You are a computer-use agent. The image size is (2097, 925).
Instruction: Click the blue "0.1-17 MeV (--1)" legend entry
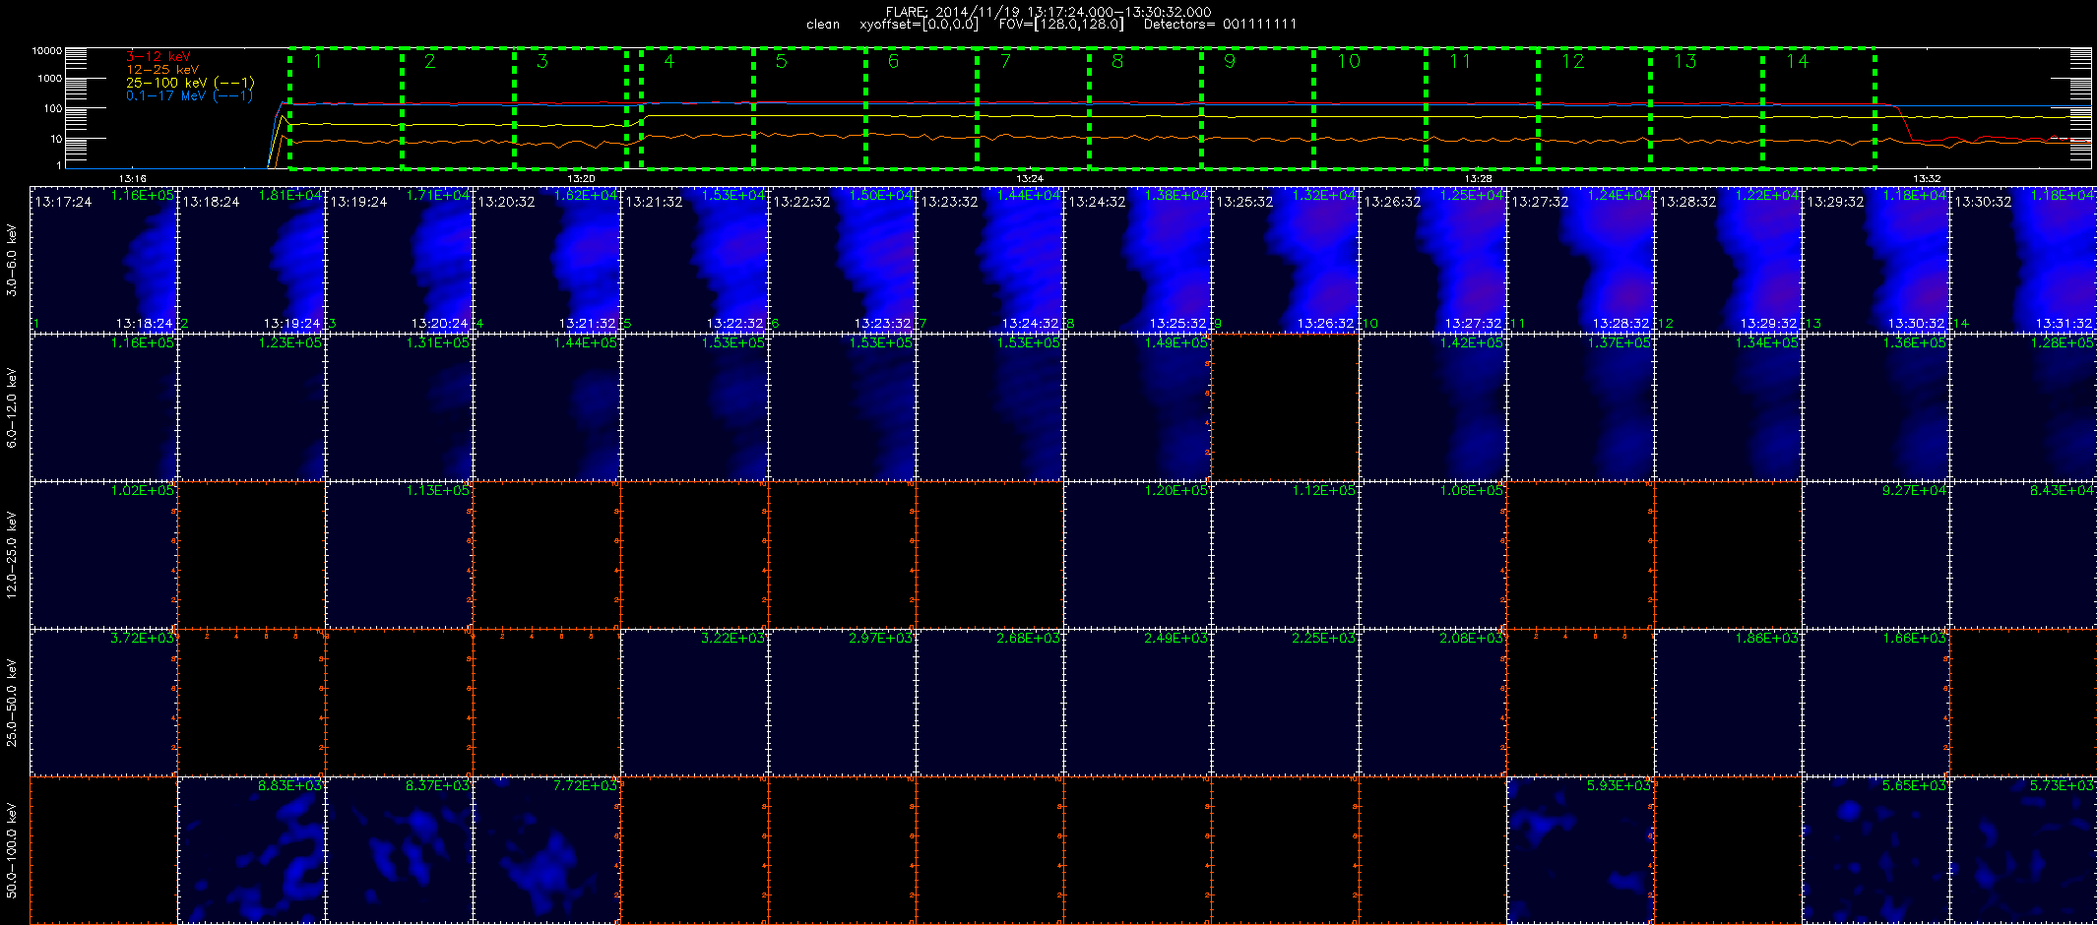(189, 95)
